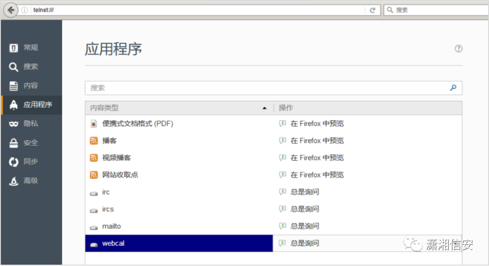Image resolution: width=489 pixels, height=266 pixels.
Task: Click the PDF document icon in the list
Action: point(94,123)
